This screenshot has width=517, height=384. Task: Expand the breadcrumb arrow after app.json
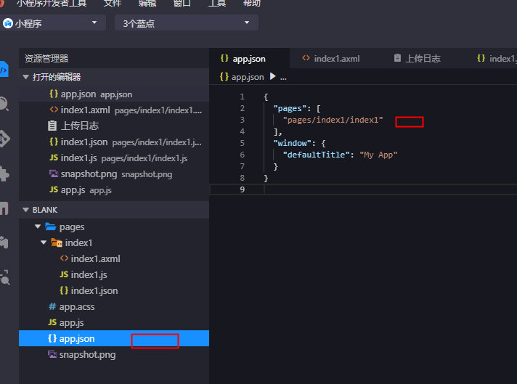point(273,76)
